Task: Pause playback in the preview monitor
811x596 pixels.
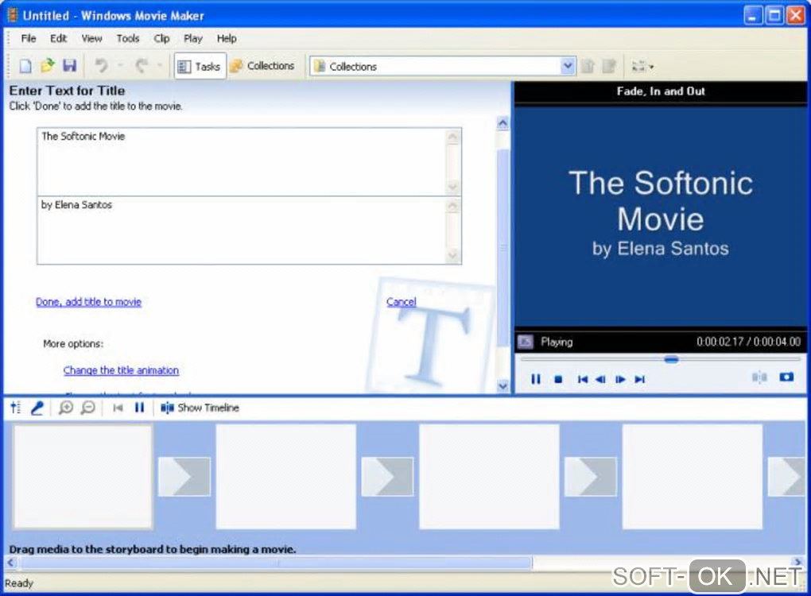Action: click(x=536, y=379)
